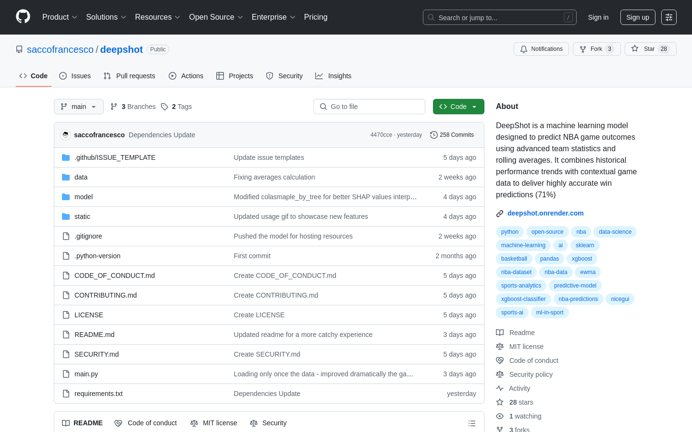Image resolution: width=692 pixels, height=432 pixels.
Task: Switch to the Projects tab
Action: [235, 76]
